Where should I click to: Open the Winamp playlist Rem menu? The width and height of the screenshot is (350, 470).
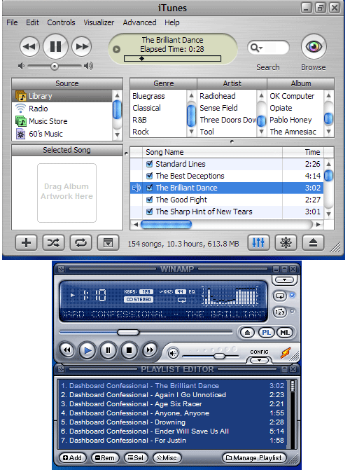click(x=105, y=458)
